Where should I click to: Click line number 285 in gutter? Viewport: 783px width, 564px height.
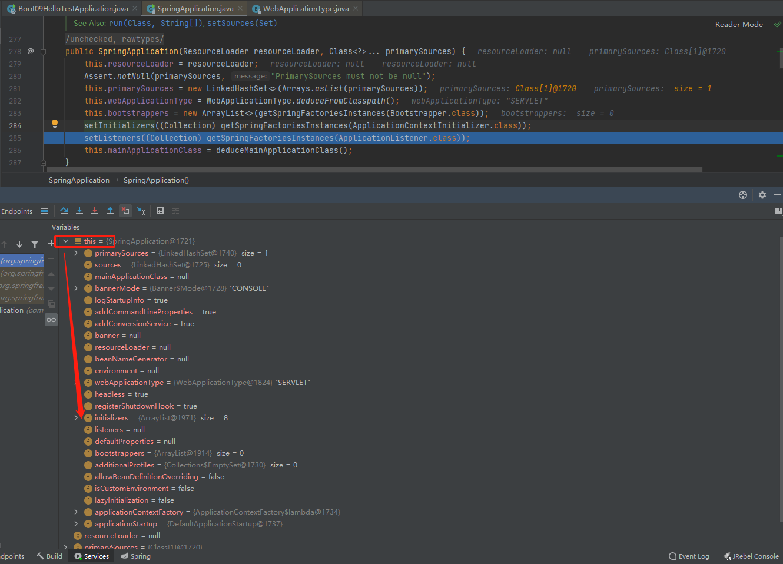15,138
